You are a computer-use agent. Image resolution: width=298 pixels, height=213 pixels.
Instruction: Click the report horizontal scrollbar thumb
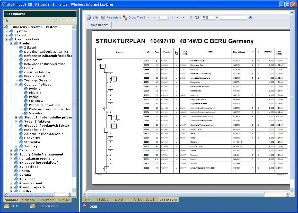[x=176, y=194]
